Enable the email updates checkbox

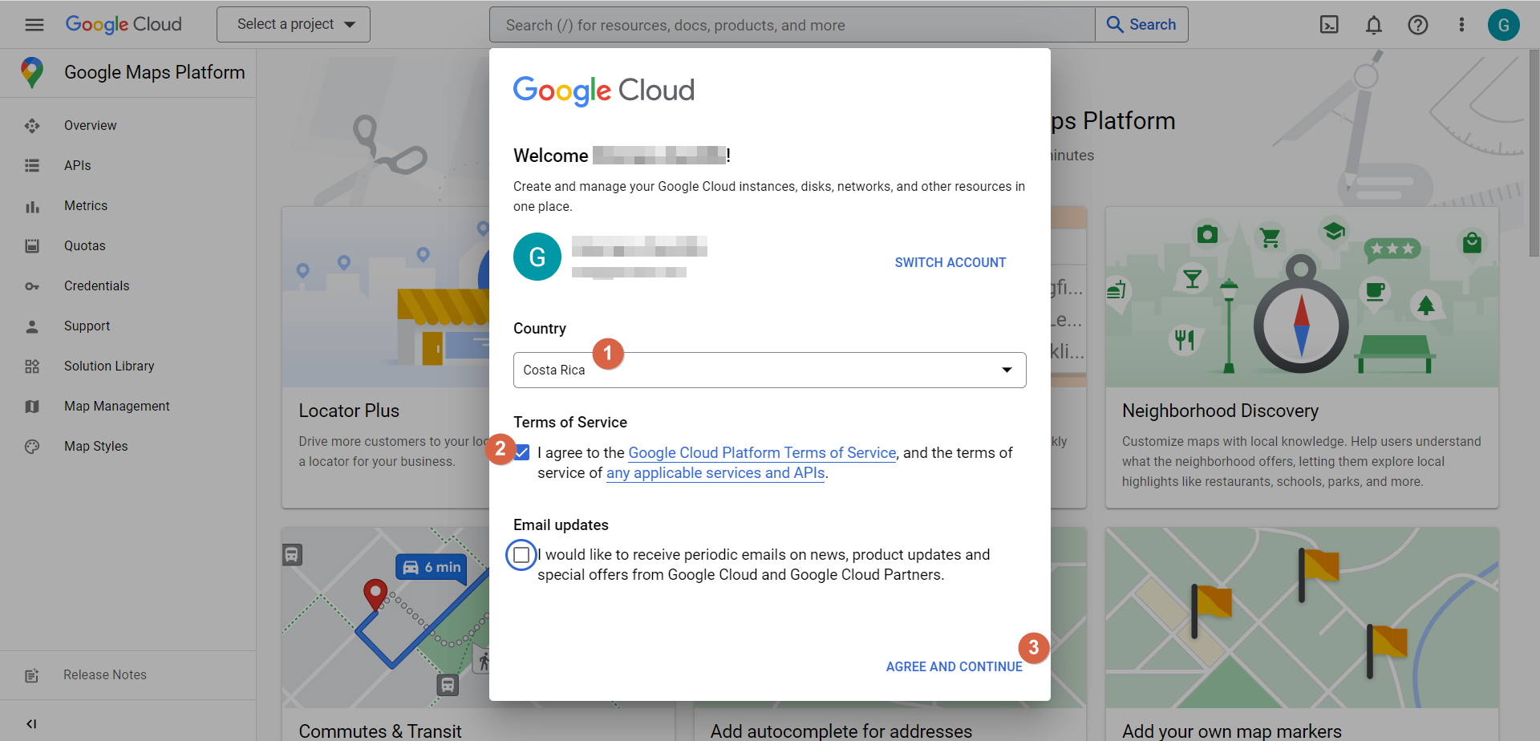click(x=521, y=555)
